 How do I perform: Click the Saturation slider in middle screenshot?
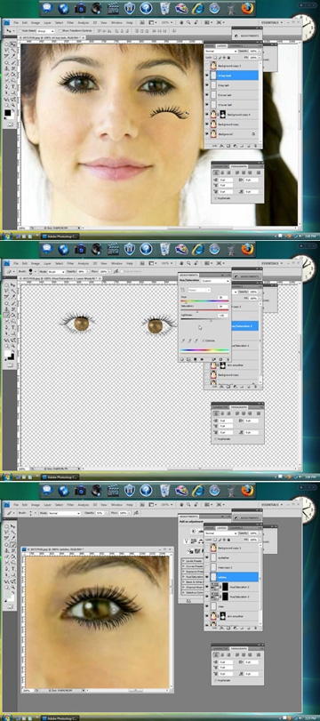[x=204, y=310]
